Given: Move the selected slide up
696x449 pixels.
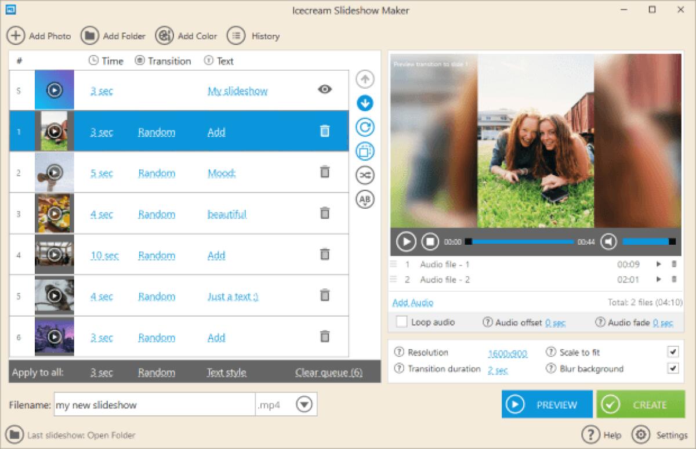Looking at the screenshot, I should tap(365, 79).
